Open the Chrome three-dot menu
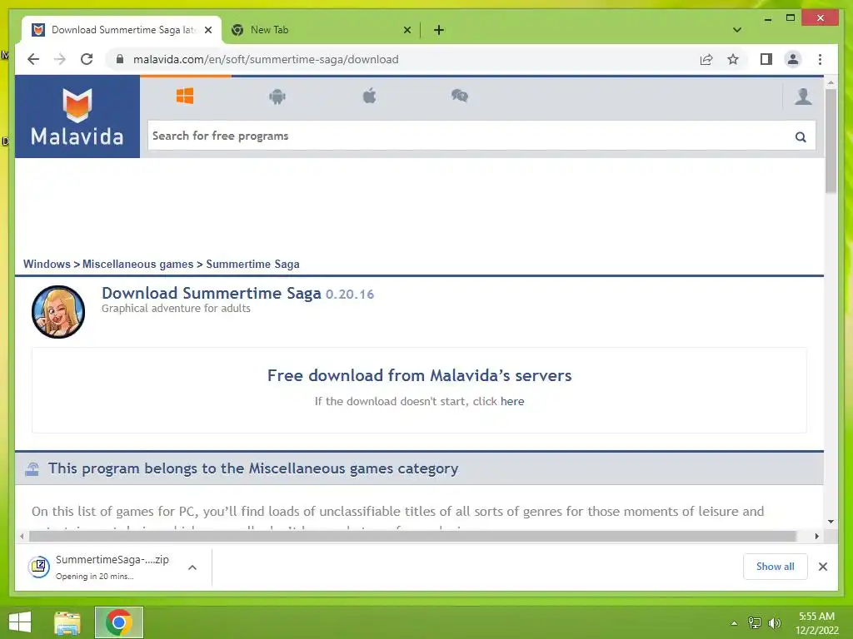The image size is (853, 639). click(820, 59)
